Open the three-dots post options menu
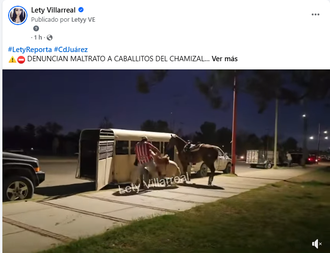The width and height of the screenshot is (330, 253). 315,14
